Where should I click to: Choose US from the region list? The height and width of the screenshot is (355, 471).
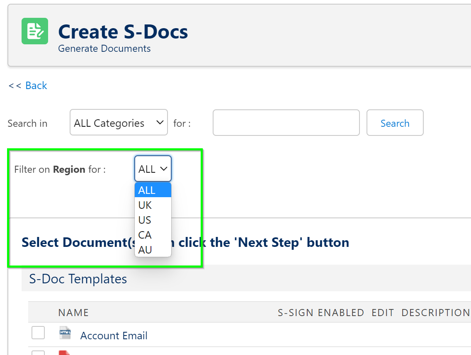(x=153, y=220)
